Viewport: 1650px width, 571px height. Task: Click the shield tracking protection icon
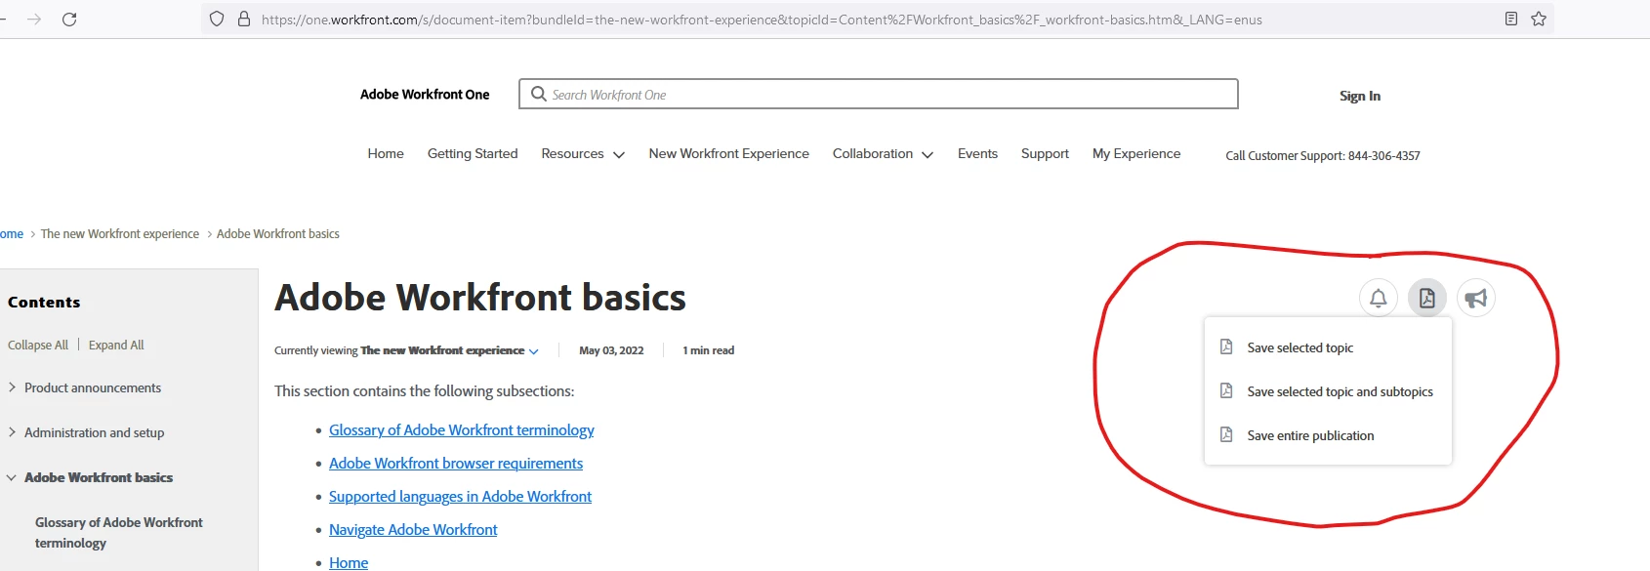217,19
